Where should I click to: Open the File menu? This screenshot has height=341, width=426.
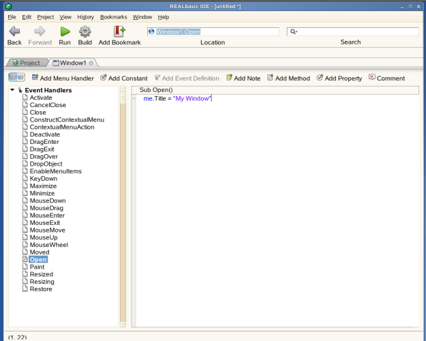12,17
